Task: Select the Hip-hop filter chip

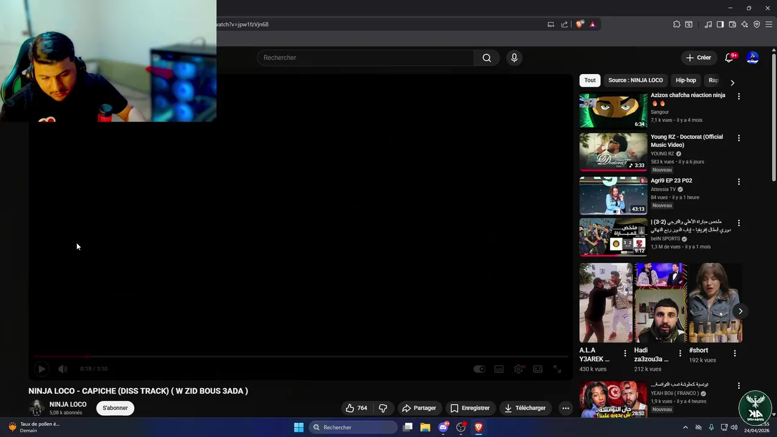Action: coord(686,80)
